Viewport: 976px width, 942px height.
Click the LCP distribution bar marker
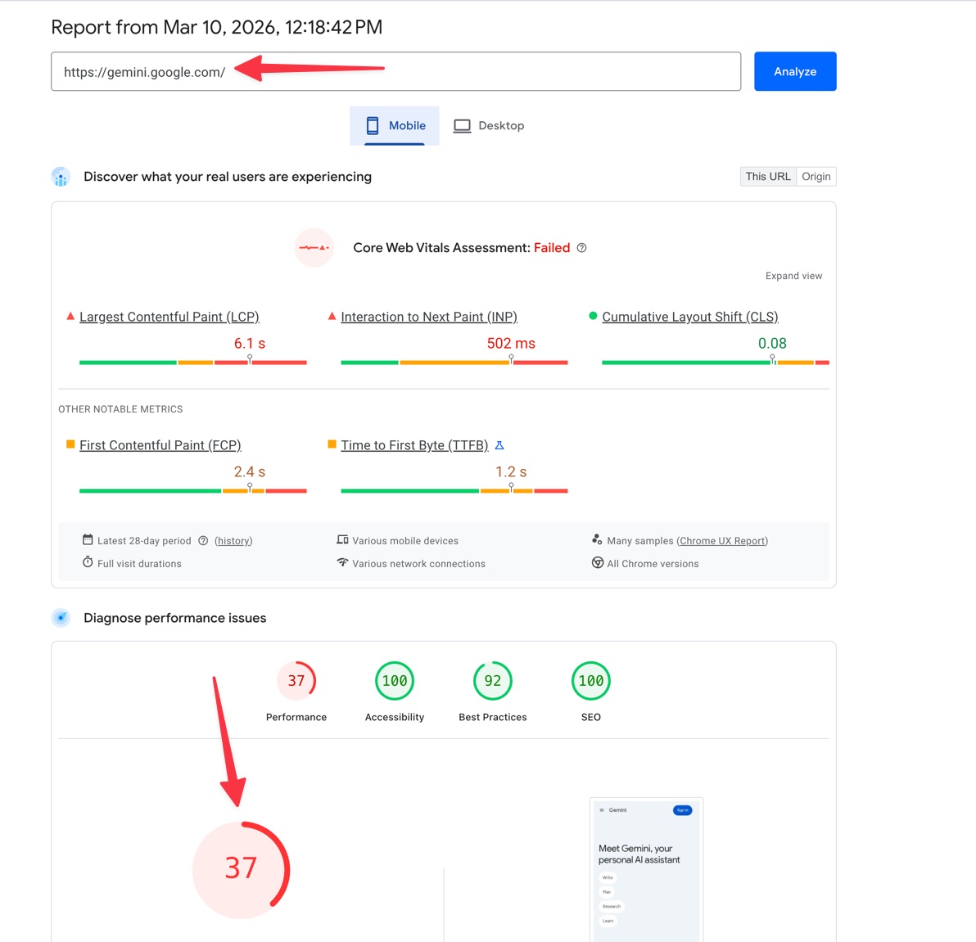pos(250,358)
